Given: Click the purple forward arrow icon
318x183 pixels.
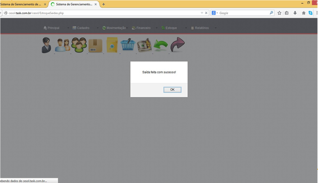Looking at the screenshot, I should tap(177, 45).
